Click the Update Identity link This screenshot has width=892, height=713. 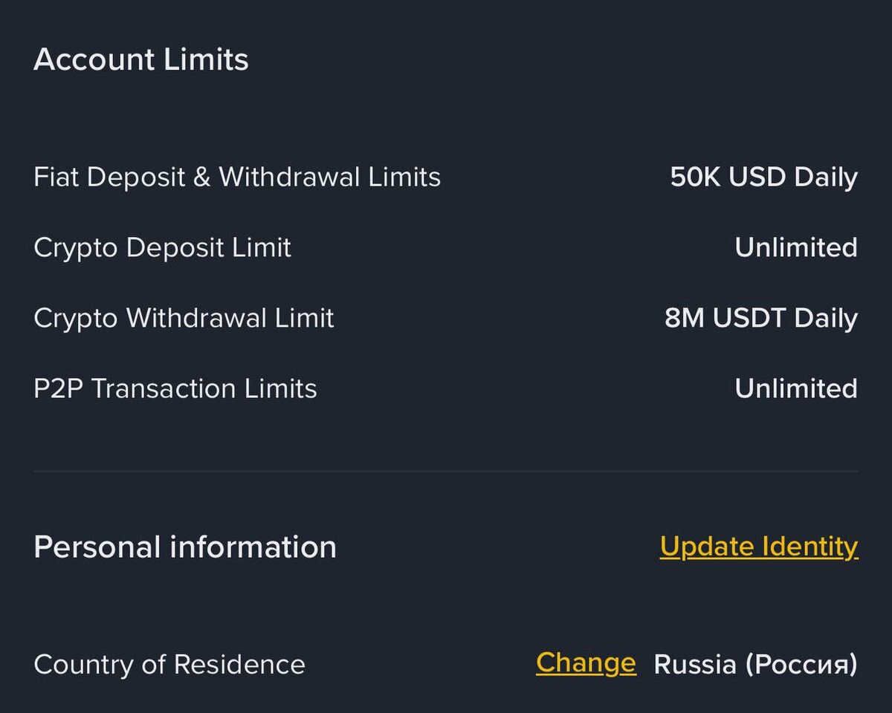pos(758,547)
